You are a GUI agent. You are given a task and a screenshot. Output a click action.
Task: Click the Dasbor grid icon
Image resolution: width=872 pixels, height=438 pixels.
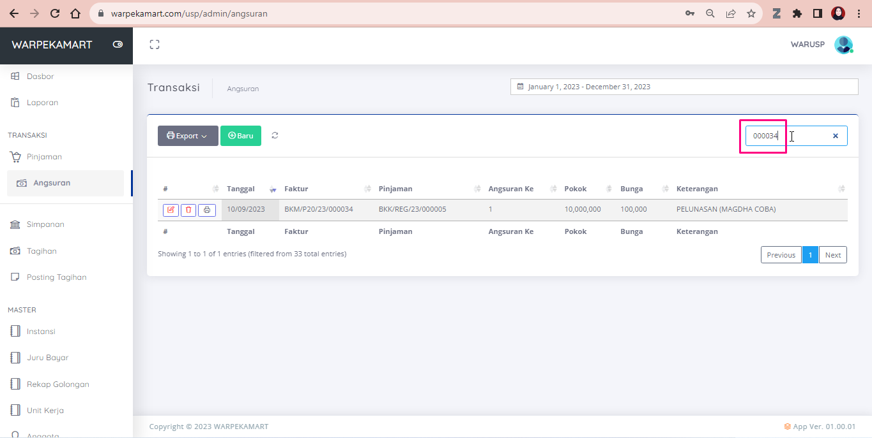[x=15, y=77]
